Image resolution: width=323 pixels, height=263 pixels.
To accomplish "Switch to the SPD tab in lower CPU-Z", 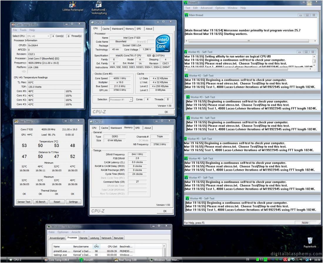I will click(x=137, y=128).
